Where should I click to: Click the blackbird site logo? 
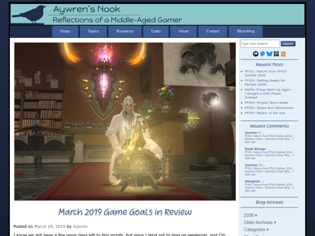(29, 15)
